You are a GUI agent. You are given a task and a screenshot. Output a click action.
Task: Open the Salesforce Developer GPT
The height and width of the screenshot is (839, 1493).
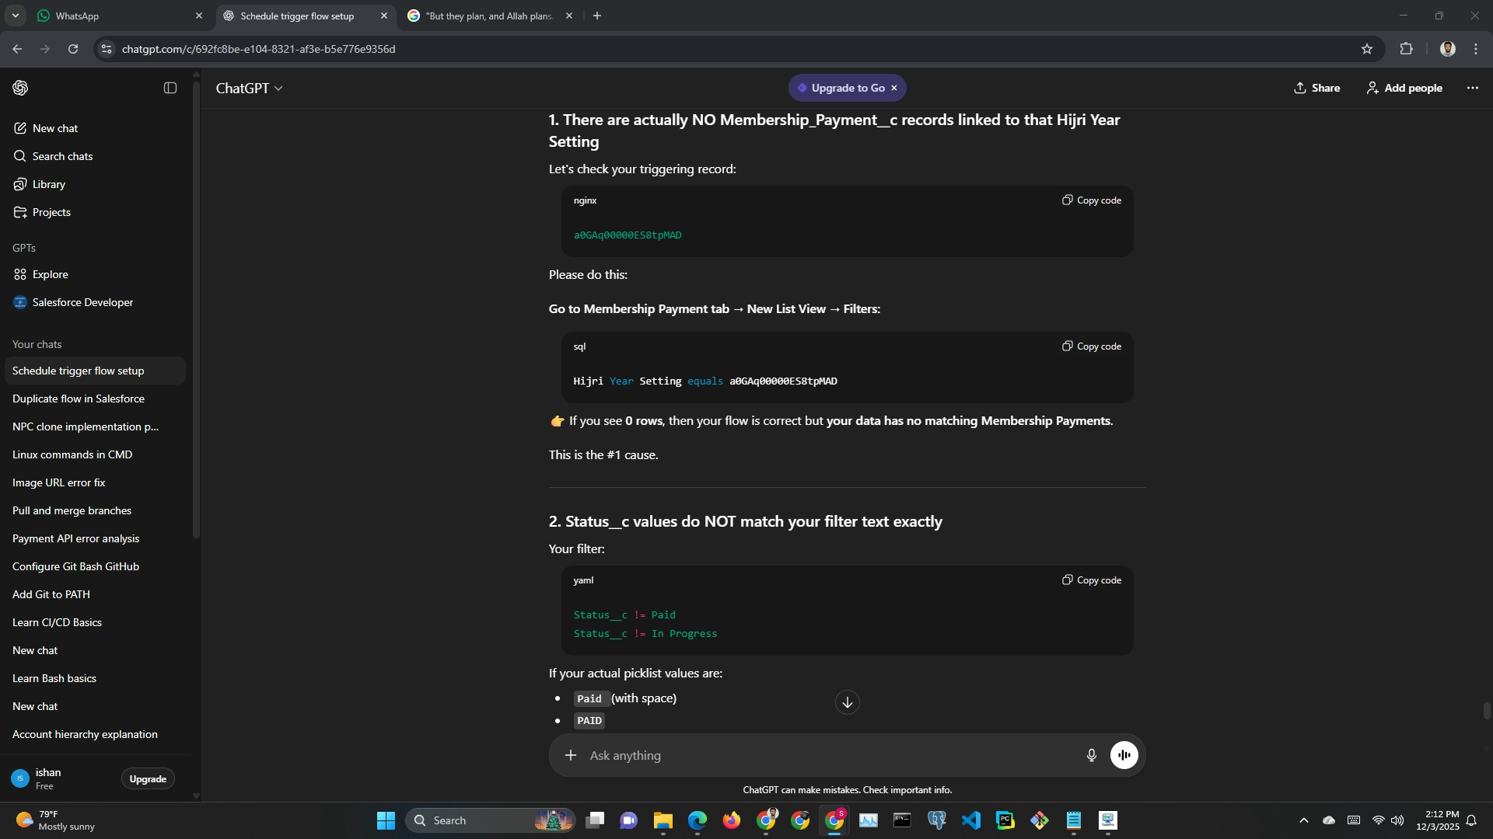point(82,302)
